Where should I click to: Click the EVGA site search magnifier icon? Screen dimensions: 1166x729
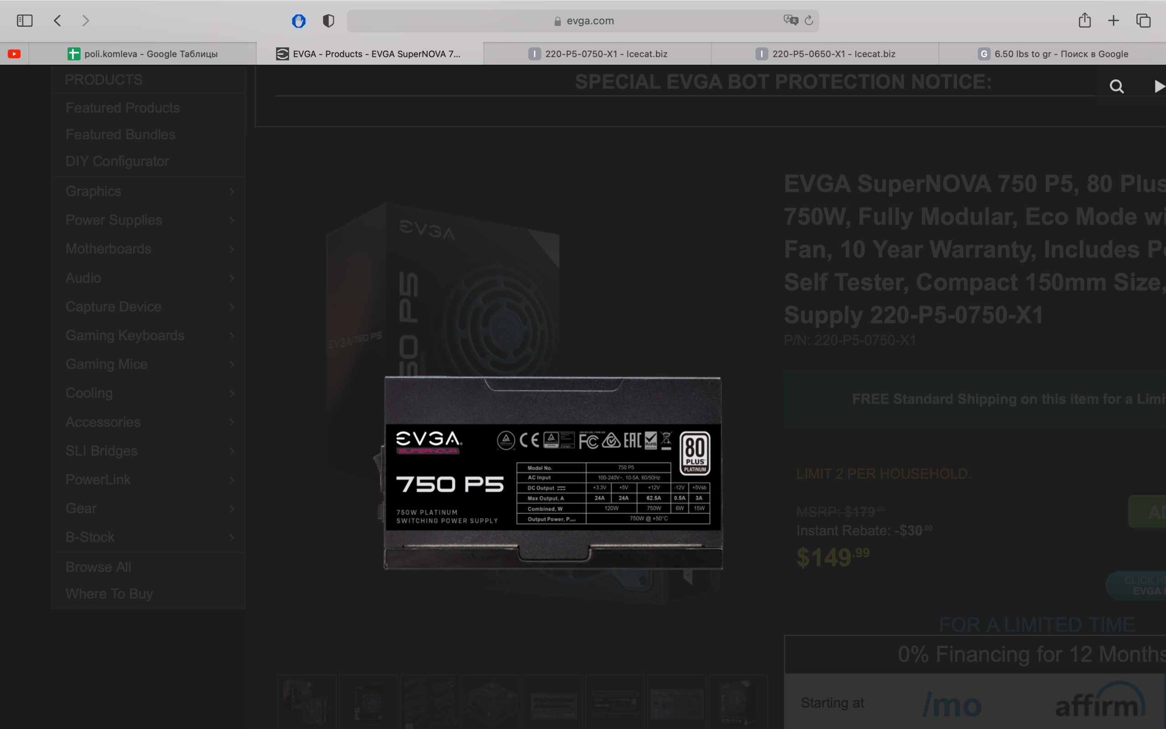(1117, 86)
